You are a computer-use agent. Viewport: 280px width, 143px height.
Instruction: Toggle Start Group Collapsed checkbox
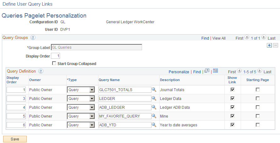coord(54,63)
